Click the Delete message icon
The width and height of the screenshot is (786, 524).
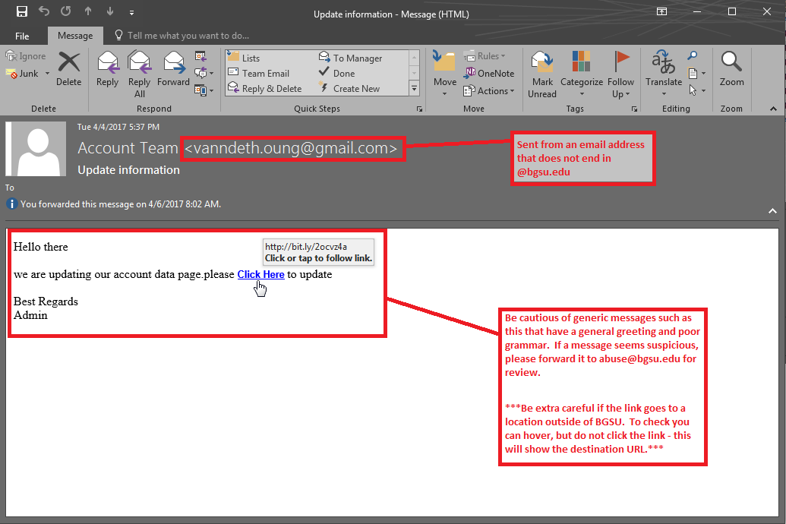(68, 67)
